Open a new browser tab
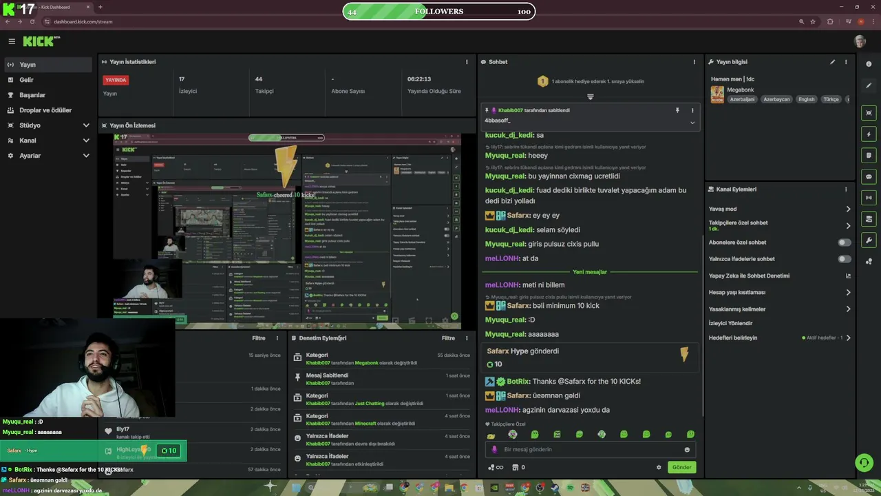Viewport: 881px width, 496px height. pos(100,7)
